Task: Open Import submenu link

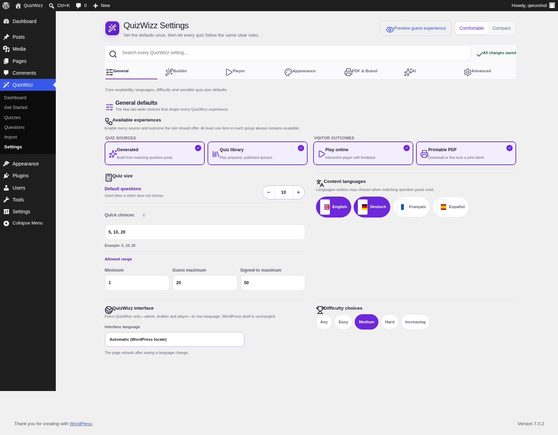Action: pyautogui.click(x=11, y=137)
